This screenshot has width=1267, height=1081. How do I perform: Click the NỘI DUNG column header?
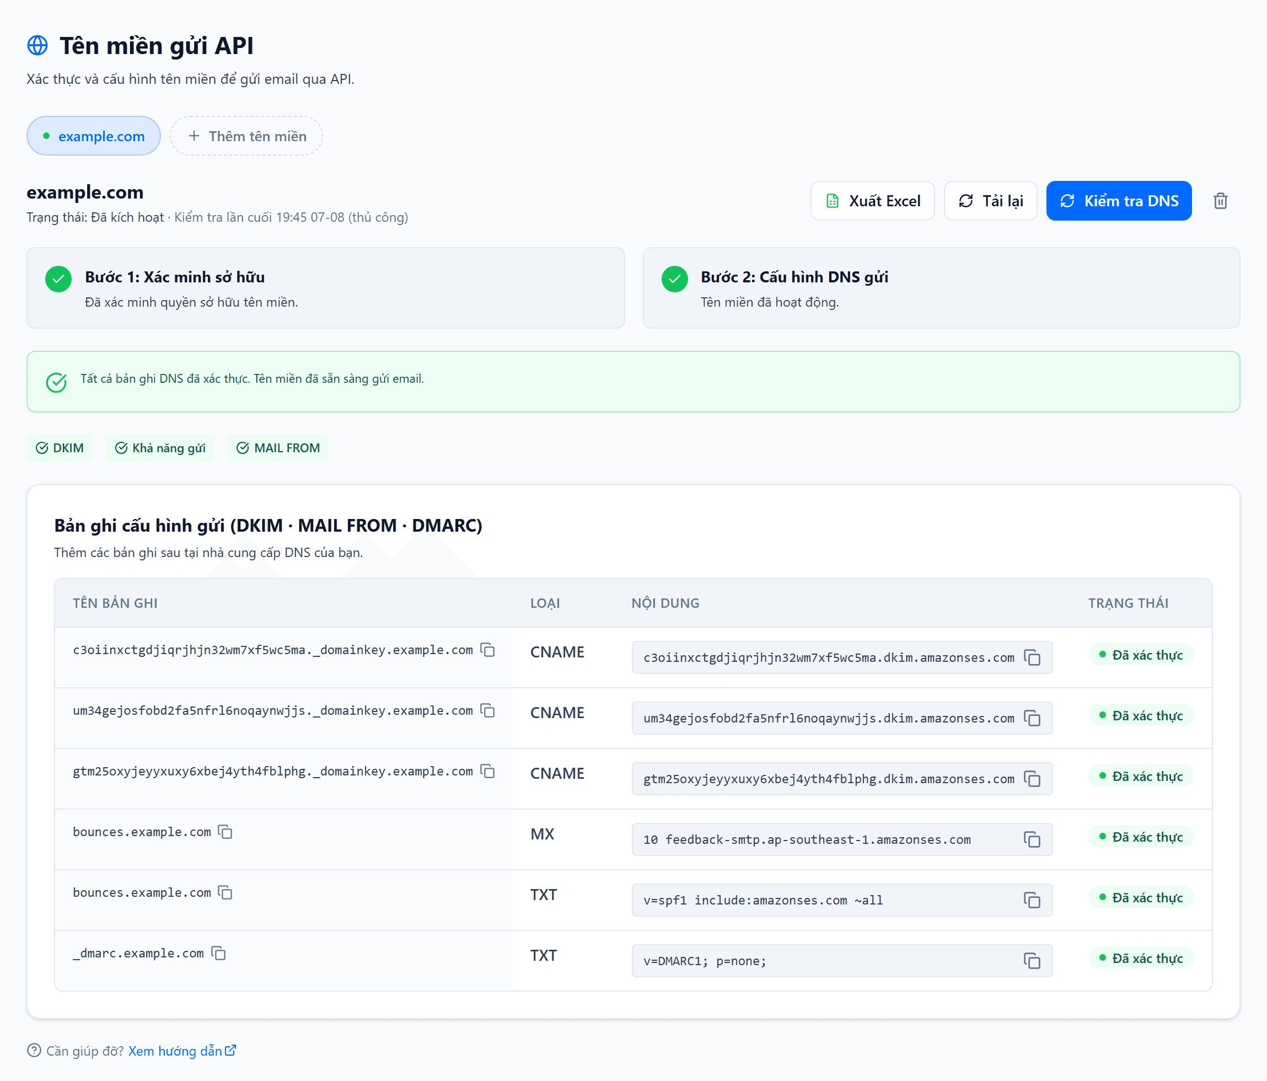pos(665,603)
